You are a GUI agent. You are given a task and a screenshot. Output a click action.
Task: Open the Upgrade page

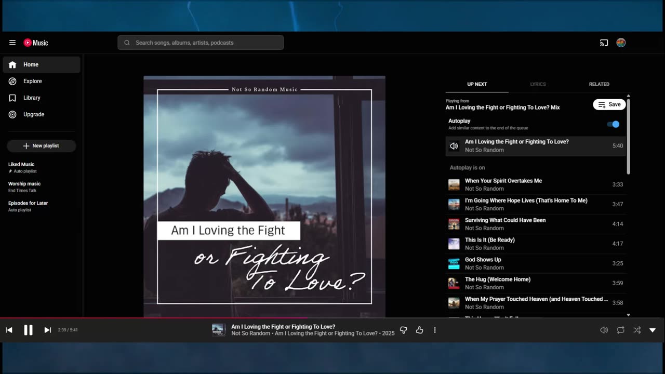pyautogui.click(x=42, y=114)
